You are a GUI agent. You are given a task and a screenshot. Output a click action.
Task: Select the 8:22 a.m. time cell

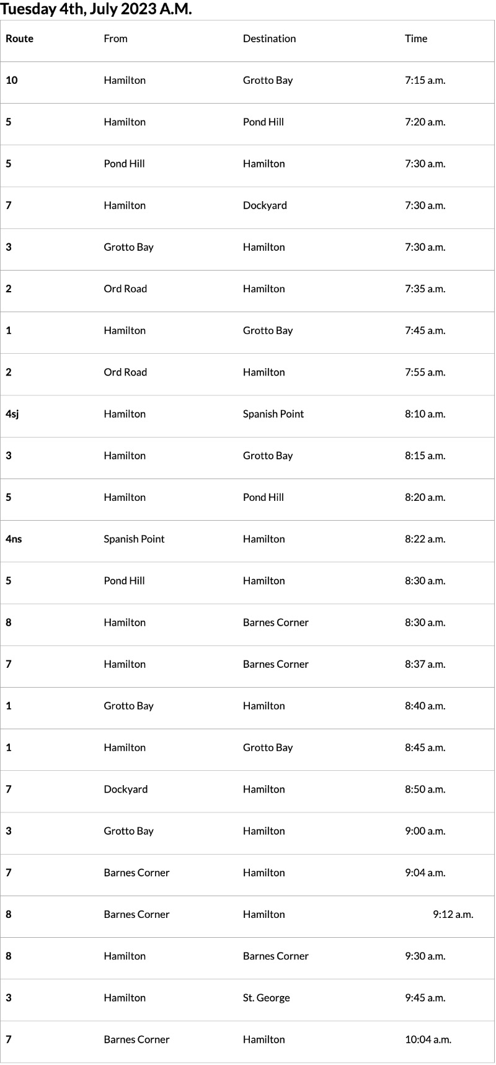(425, 539)
